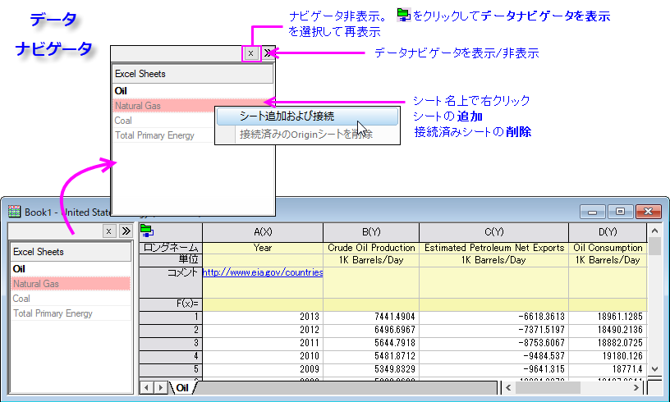The image size is (670, 402).
Task: Click cell with value 5644.7918
Action: (x=371, y=343)
